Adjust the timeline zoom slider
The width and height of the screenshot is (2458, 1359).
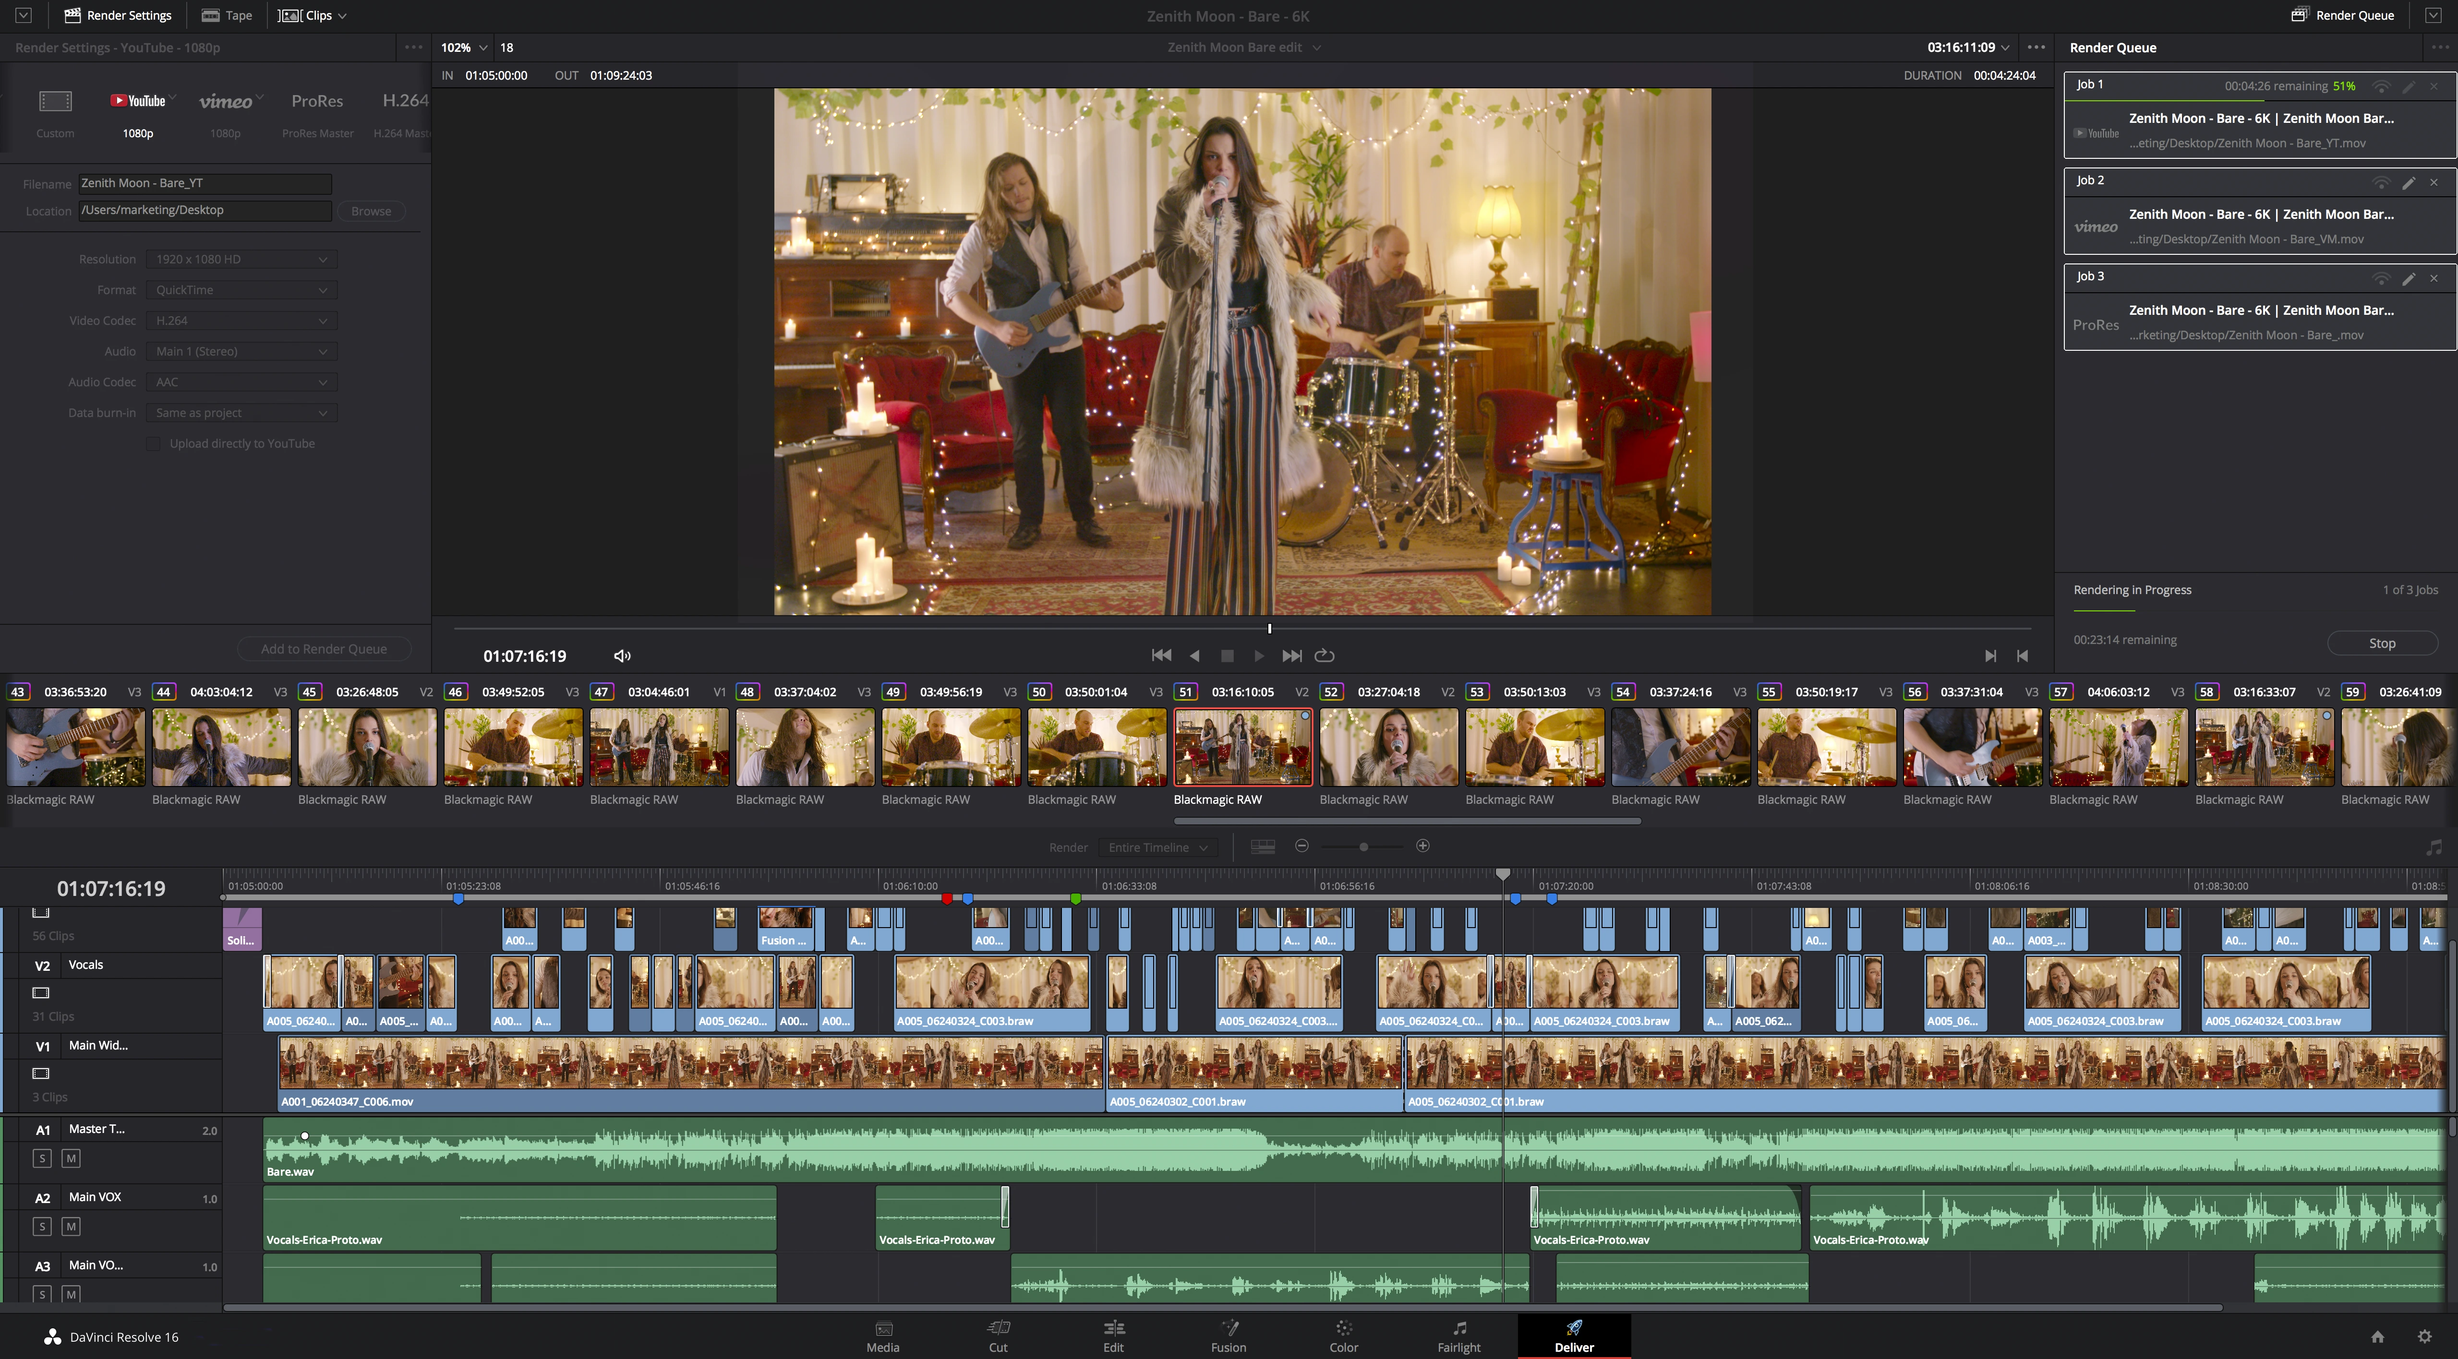coord(1363,846)
